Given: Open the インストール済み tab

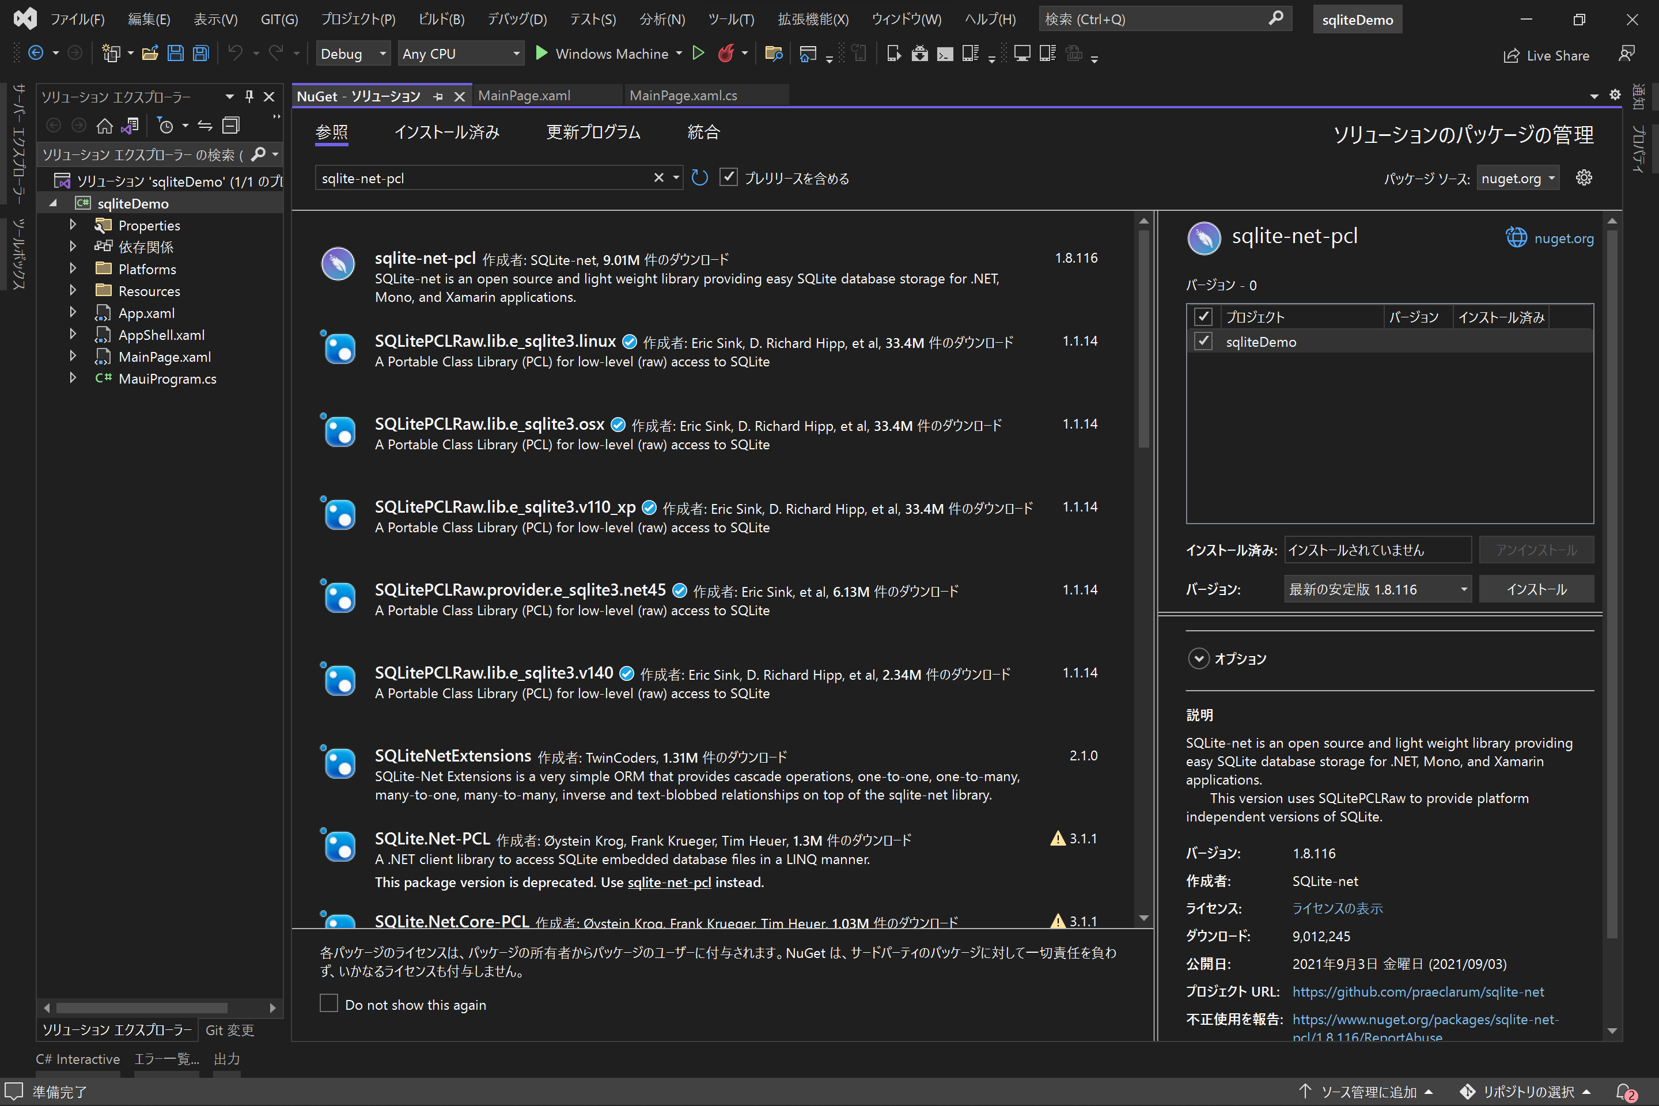Looking at the screenshot, I should pos(447,132).
